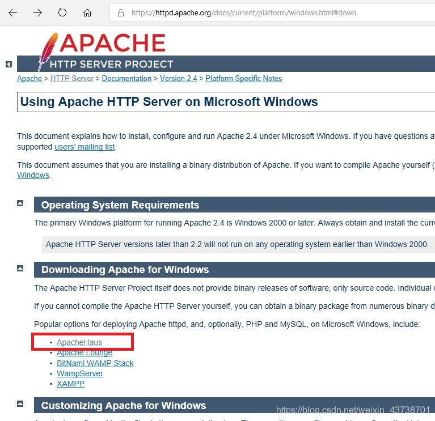Click up-arrow icon beside Customizing Apache for Windows
Image resolution: width=435 pixels, height=421 pixels.
20,403
